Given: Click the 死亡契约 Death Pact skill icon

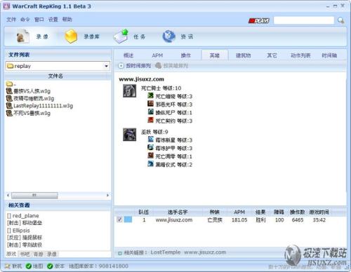Looking at the screenshot, I should [150, 120].
